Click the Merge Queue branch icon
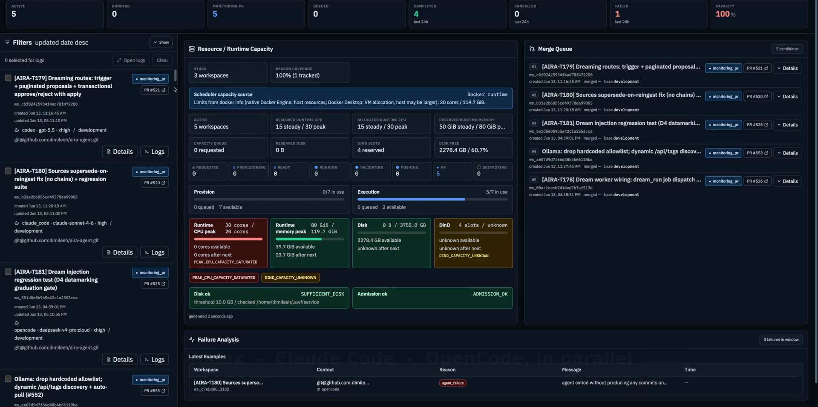Viewport: 818px width, 407px height. tap(532, 49)
